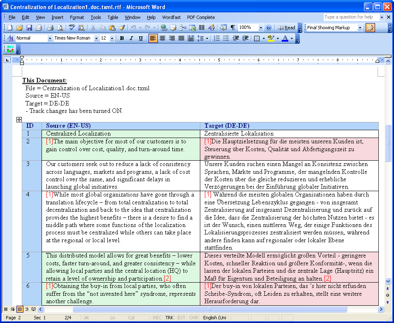This screenshot has width=394, height=323.
Task: Toggle TRK track changes in status bar
Action: point(169,318)
